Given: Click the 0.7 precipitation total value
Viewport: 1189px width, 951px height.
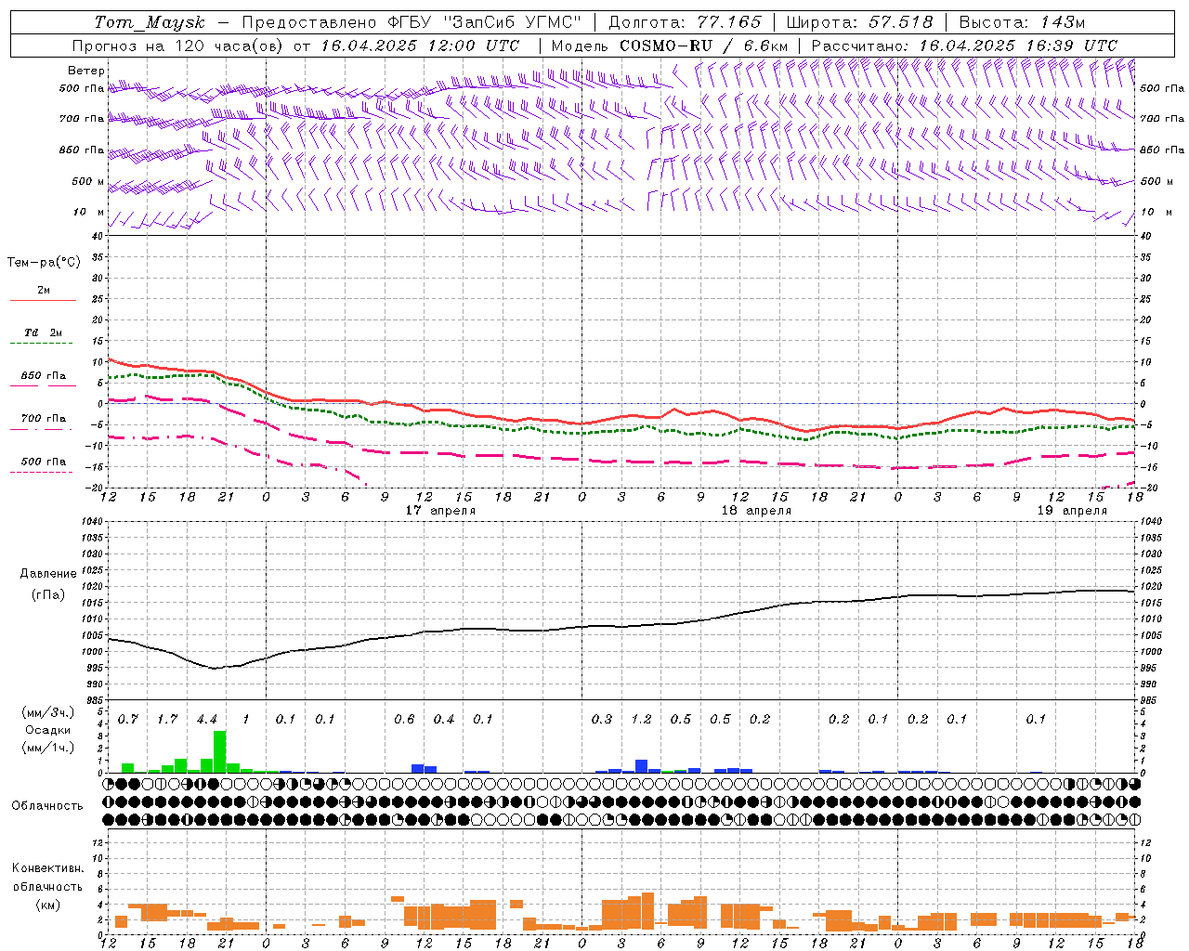Looking at the screenshot, I should pyautogui.click(x=128, y=720).
